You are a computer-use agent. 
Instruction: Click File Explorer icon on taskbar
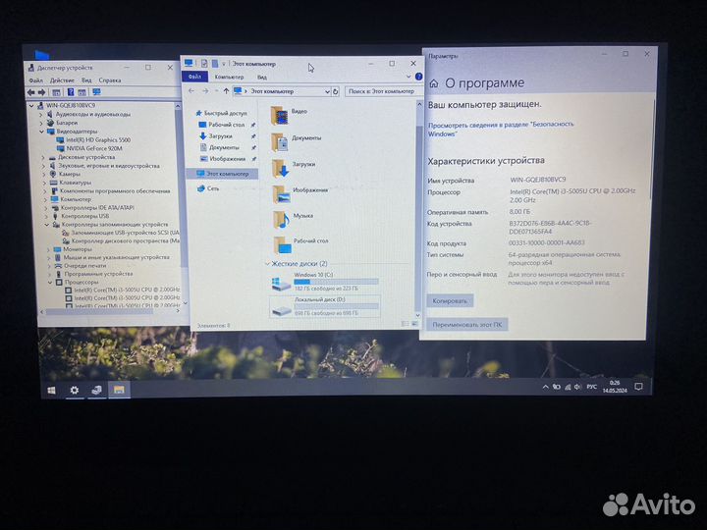[119, 390]
